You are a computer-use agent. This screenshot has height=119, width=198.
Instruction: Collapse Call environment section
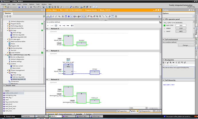point(163,40)
